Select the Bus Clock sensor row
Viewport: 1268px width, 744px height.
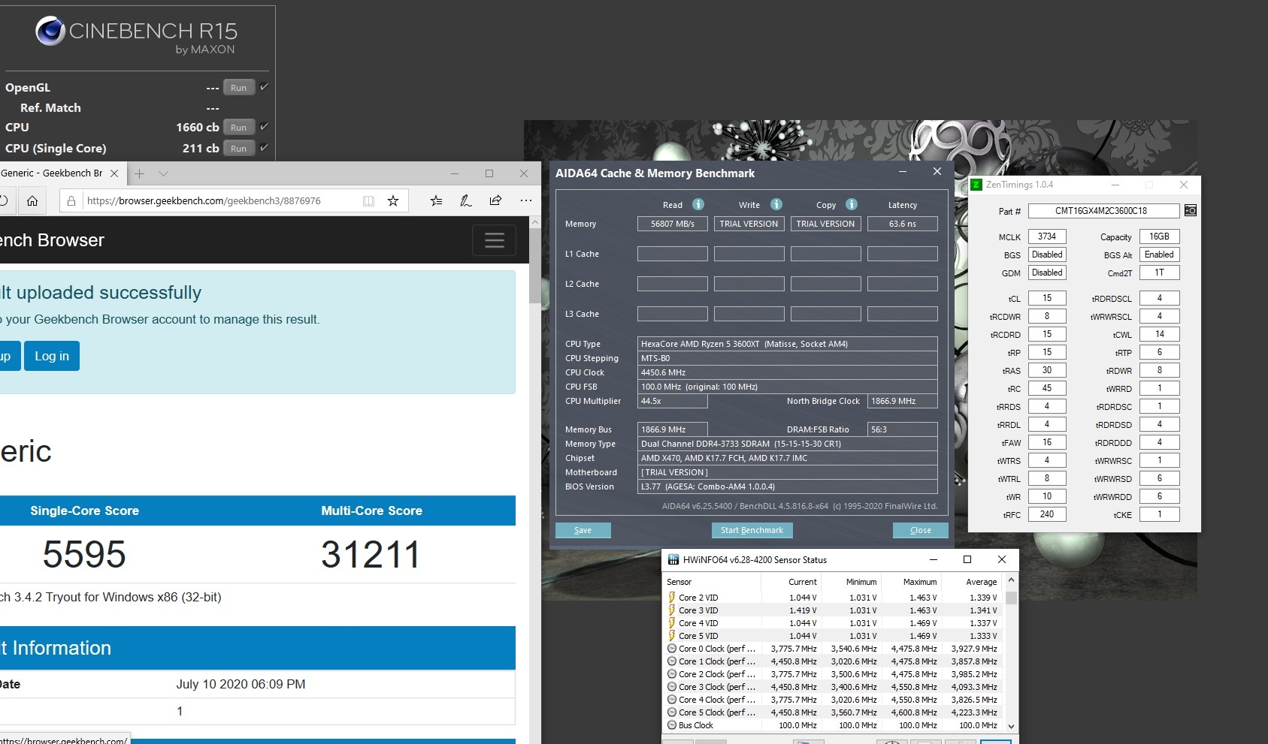tap(834, 725)
